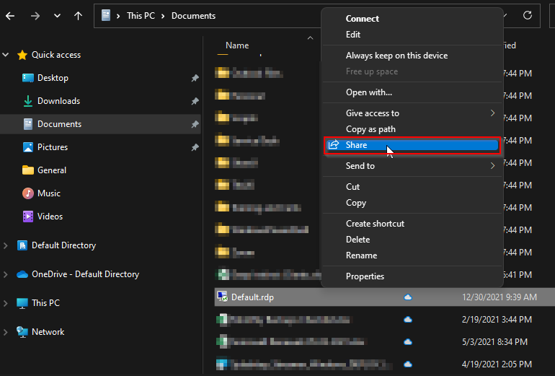Go forward with the right arrow
The height and width of the screenshot is (376, 555).
pos(35,16)
